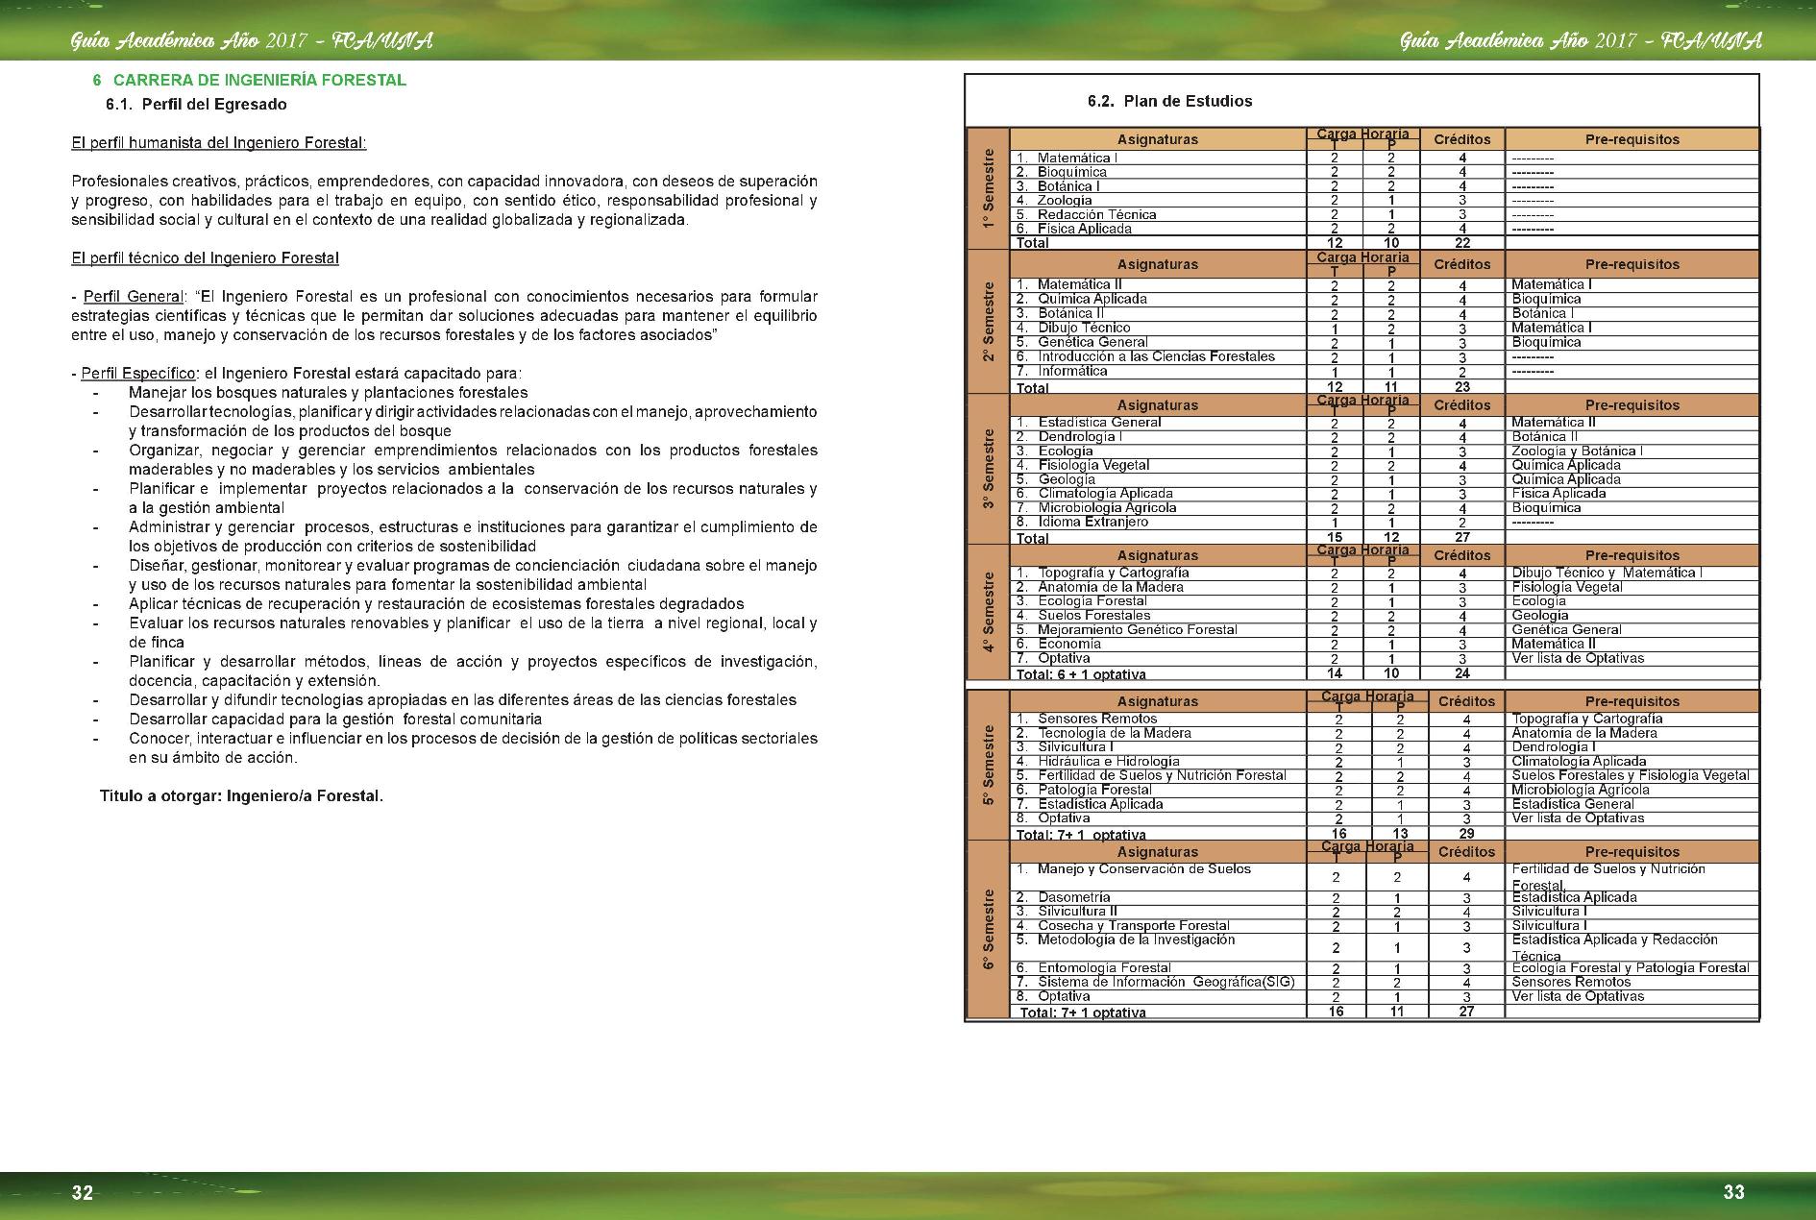The height and width of the screenshot is (1220, 1816).
Task: Click prerequisite 'Suelos Forestales y Fisiología Vegetal'
Action: click(x=1631, y=775)
